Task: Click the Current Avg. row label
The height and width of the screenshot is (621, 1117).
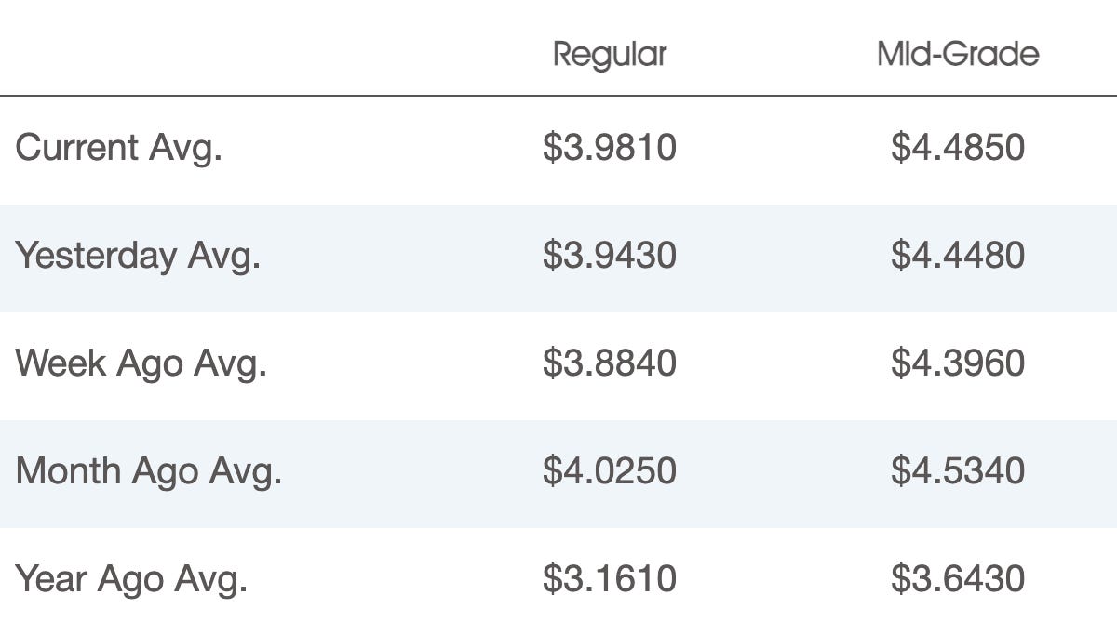Action: (119, 148)
